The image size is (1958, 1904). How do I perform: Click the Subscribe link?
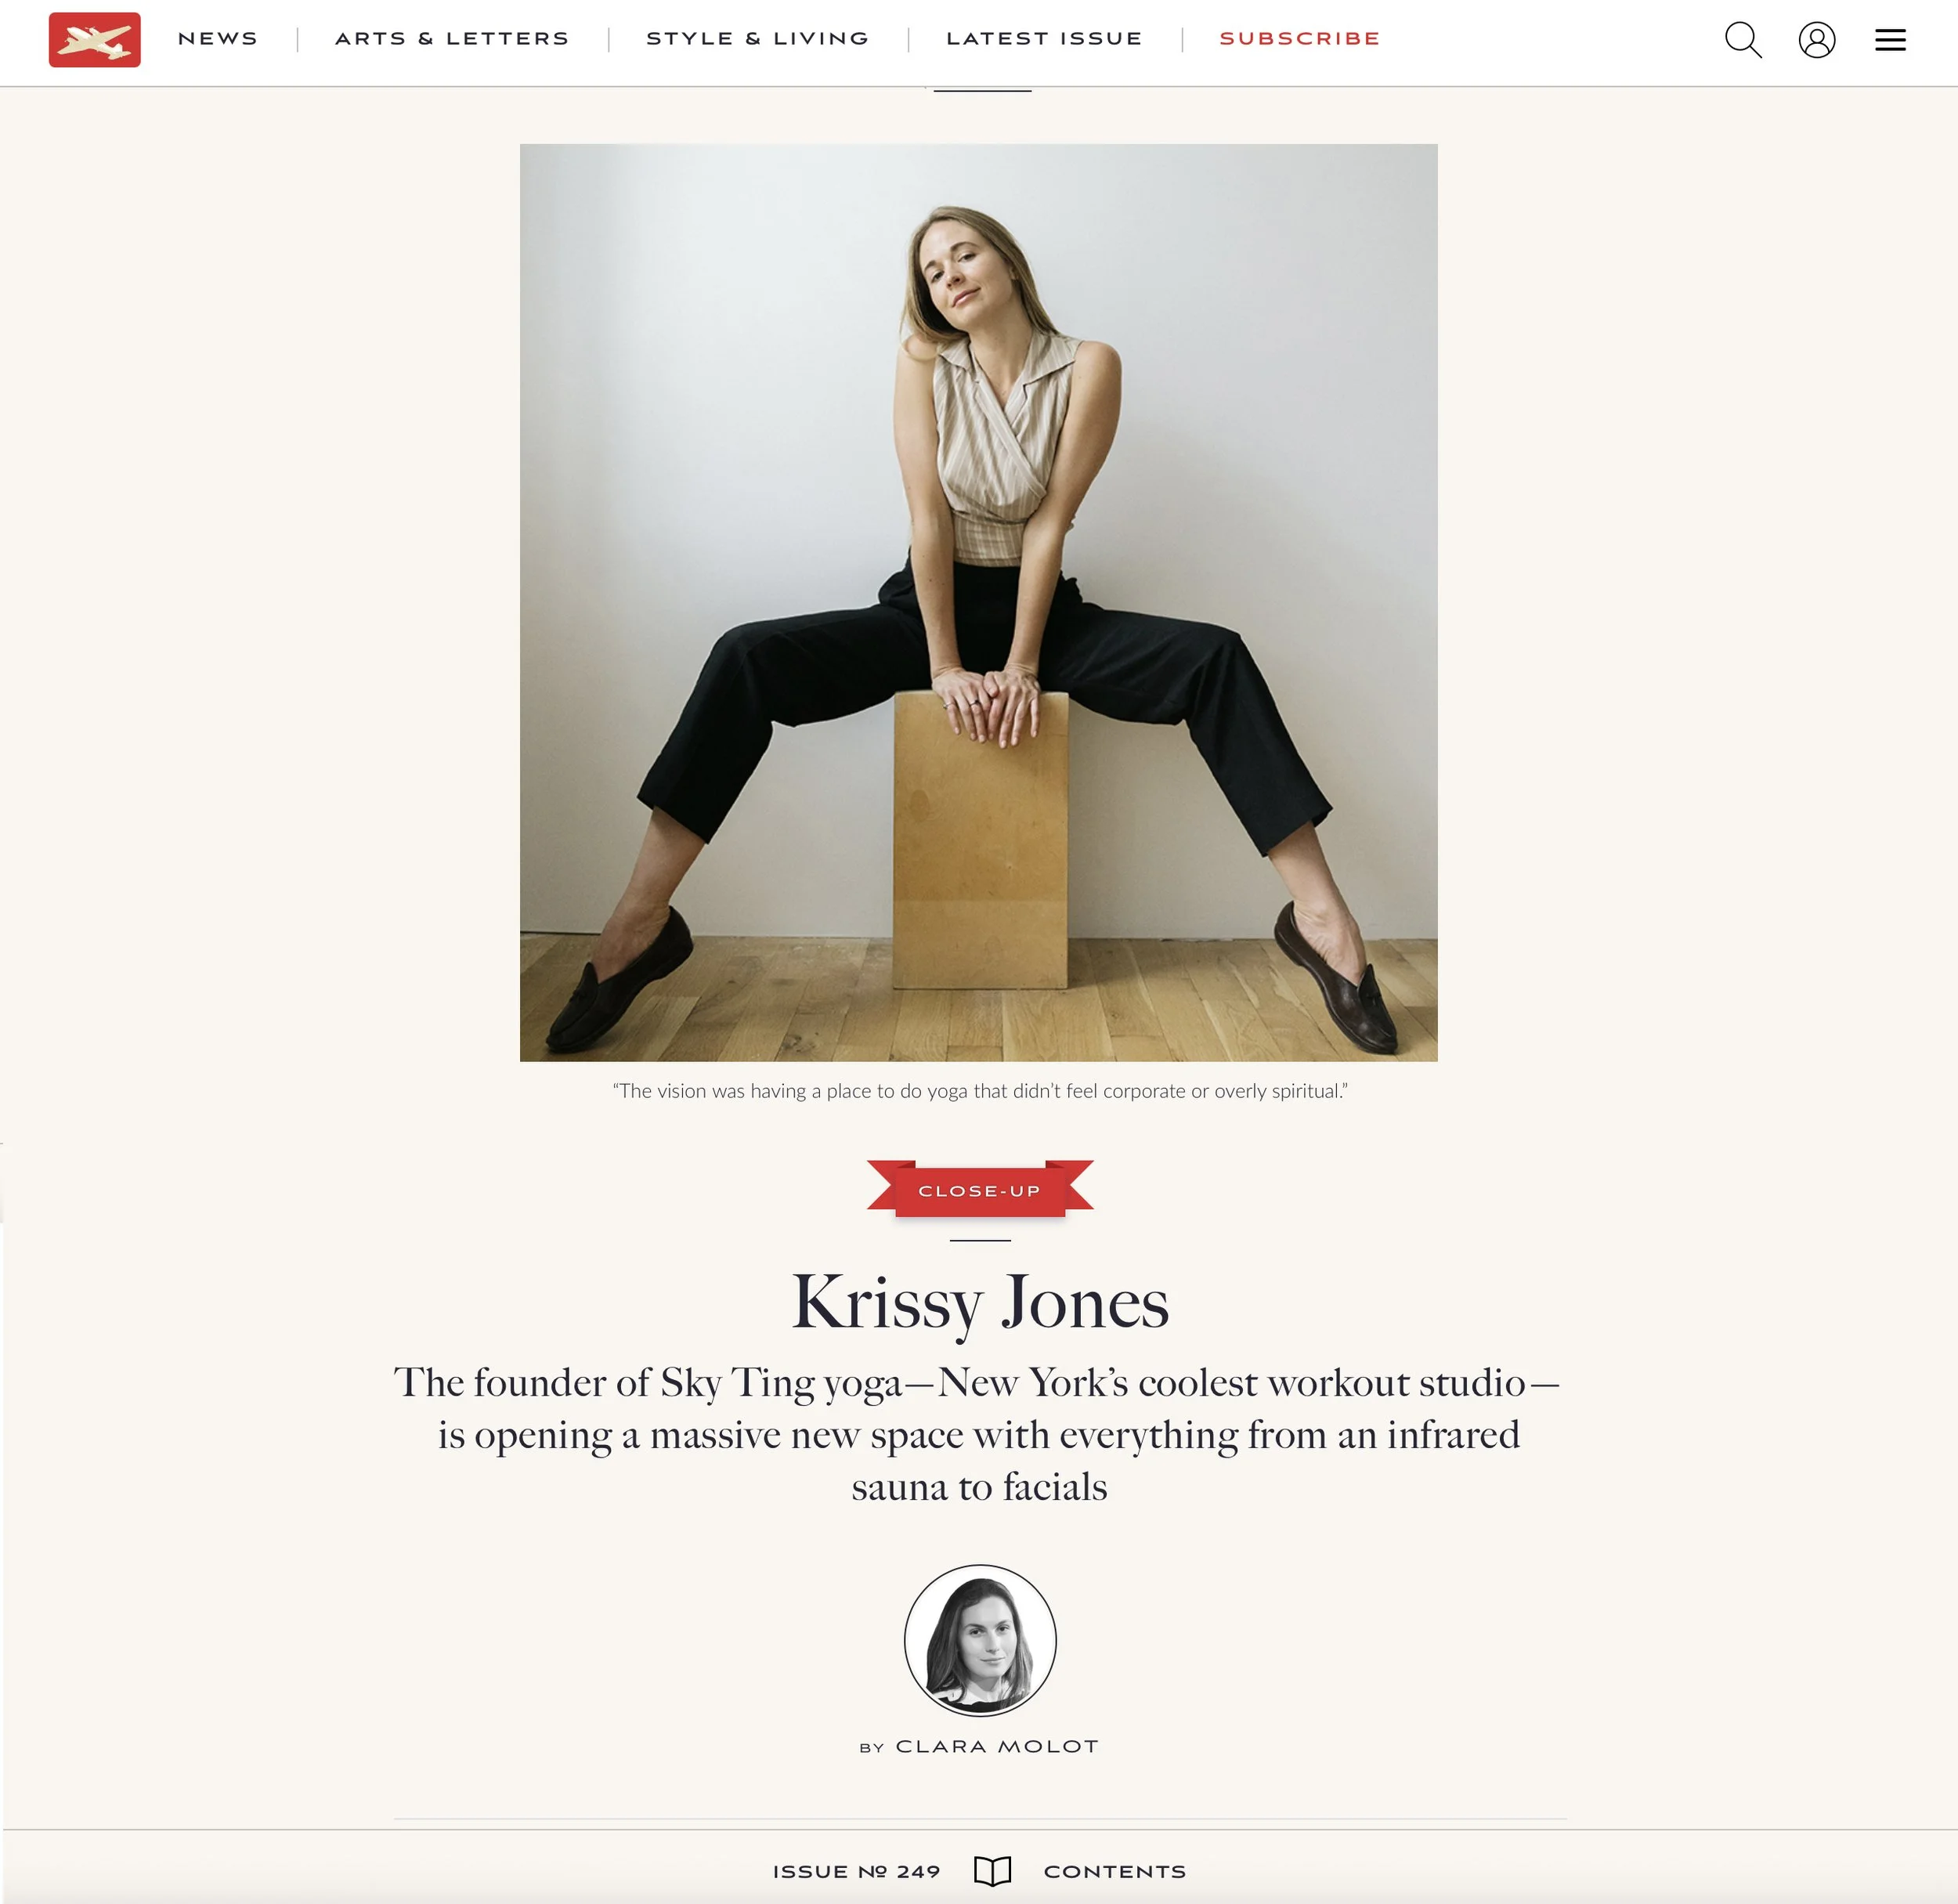coord(1300,38)
